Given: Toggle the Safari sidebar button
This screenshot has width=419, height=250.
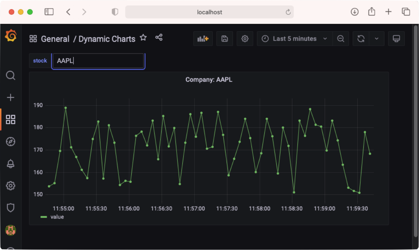Looking at the screenshot, I should tap(49, 12).
